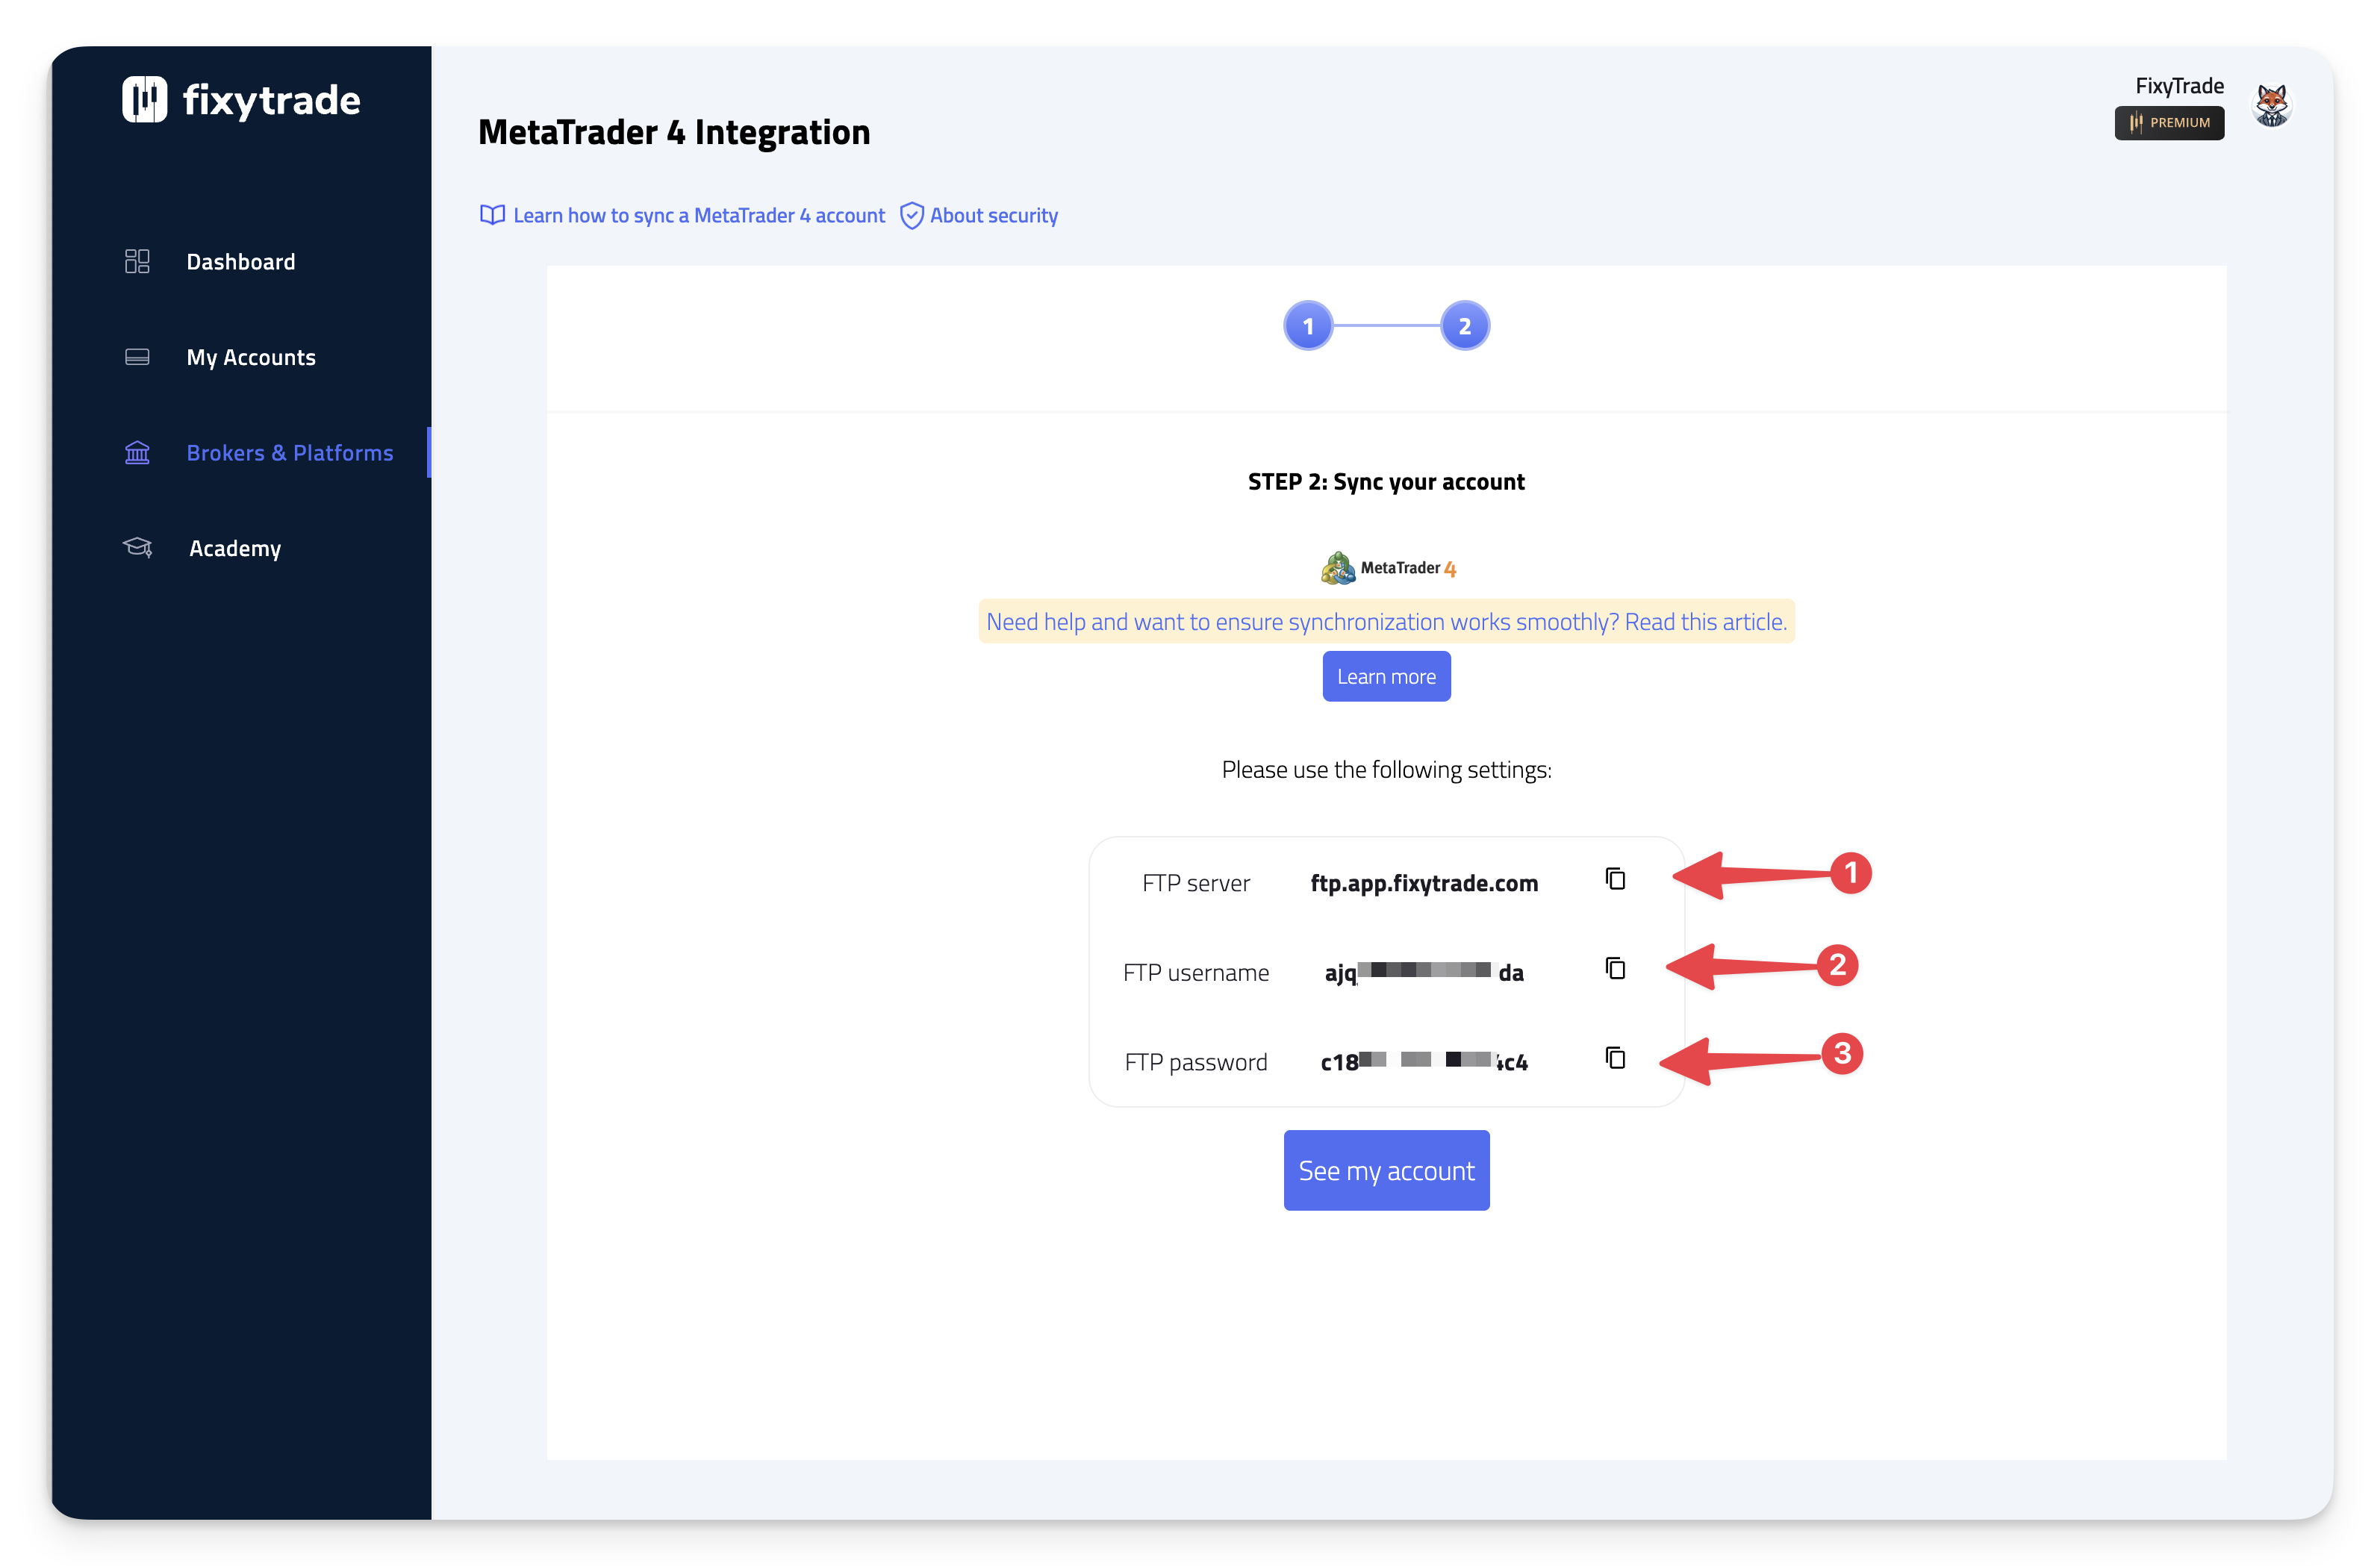Copy the FTP password value

pos(1615,1058)
